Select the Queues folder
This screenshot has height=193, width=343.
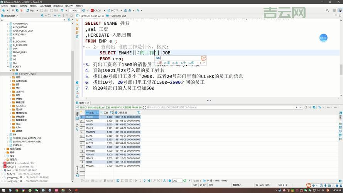point(19,92)
